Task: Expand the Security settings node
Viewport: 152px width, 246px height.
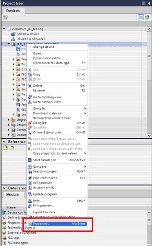Action: (9, 125)
